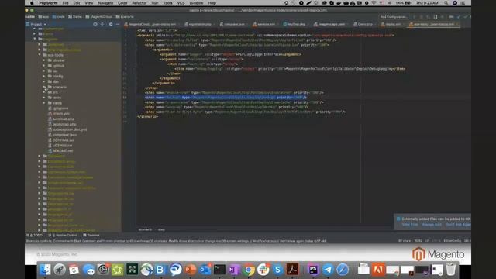The width and height of the screenshot is (496, 279).
Task: Select the .travis.yml file
Action: pyautogui.click(x=61, y=114)
